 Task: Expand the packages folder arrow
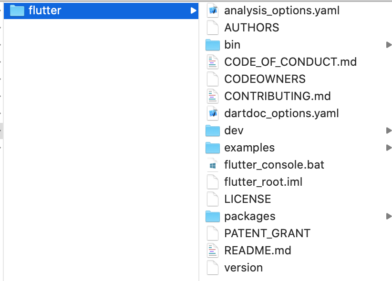389,216
